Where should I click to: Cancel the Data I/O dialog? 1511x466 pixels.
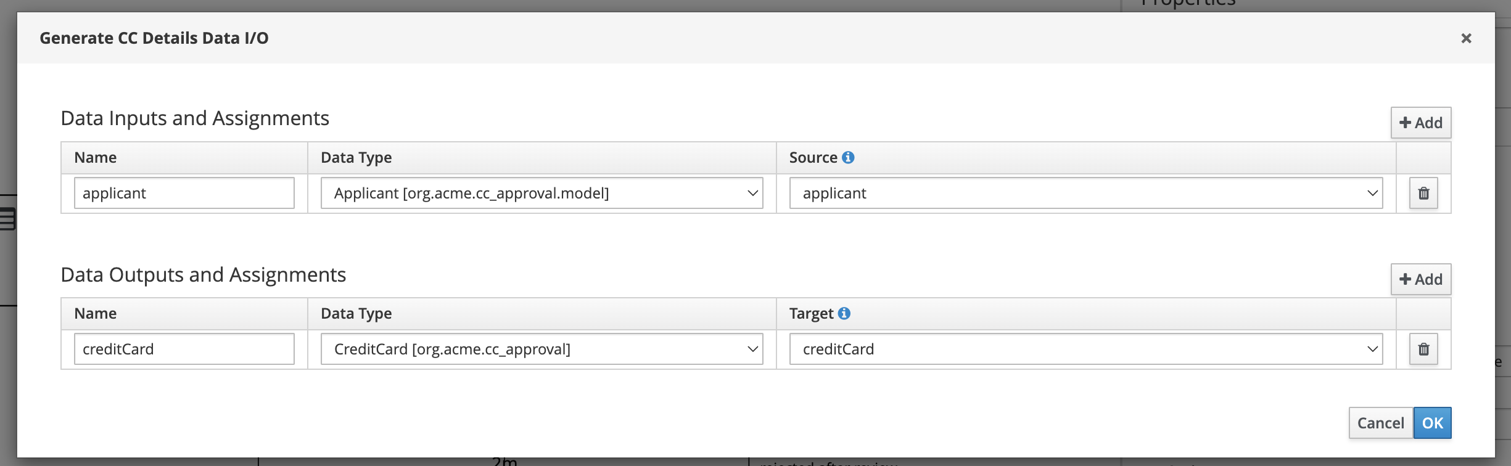pyautogui.click(x=1381, y=423)
